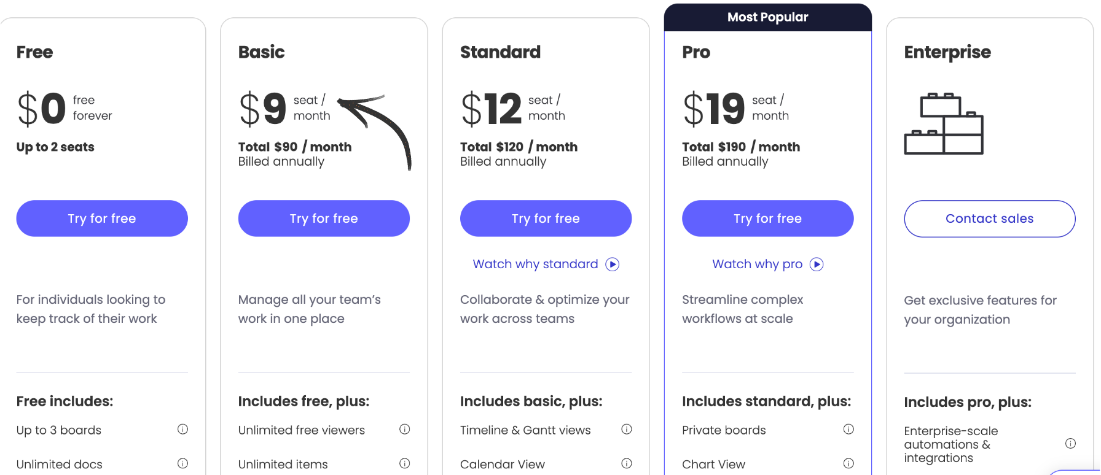Start free trial of the Free plan

(x=102, y=218)
